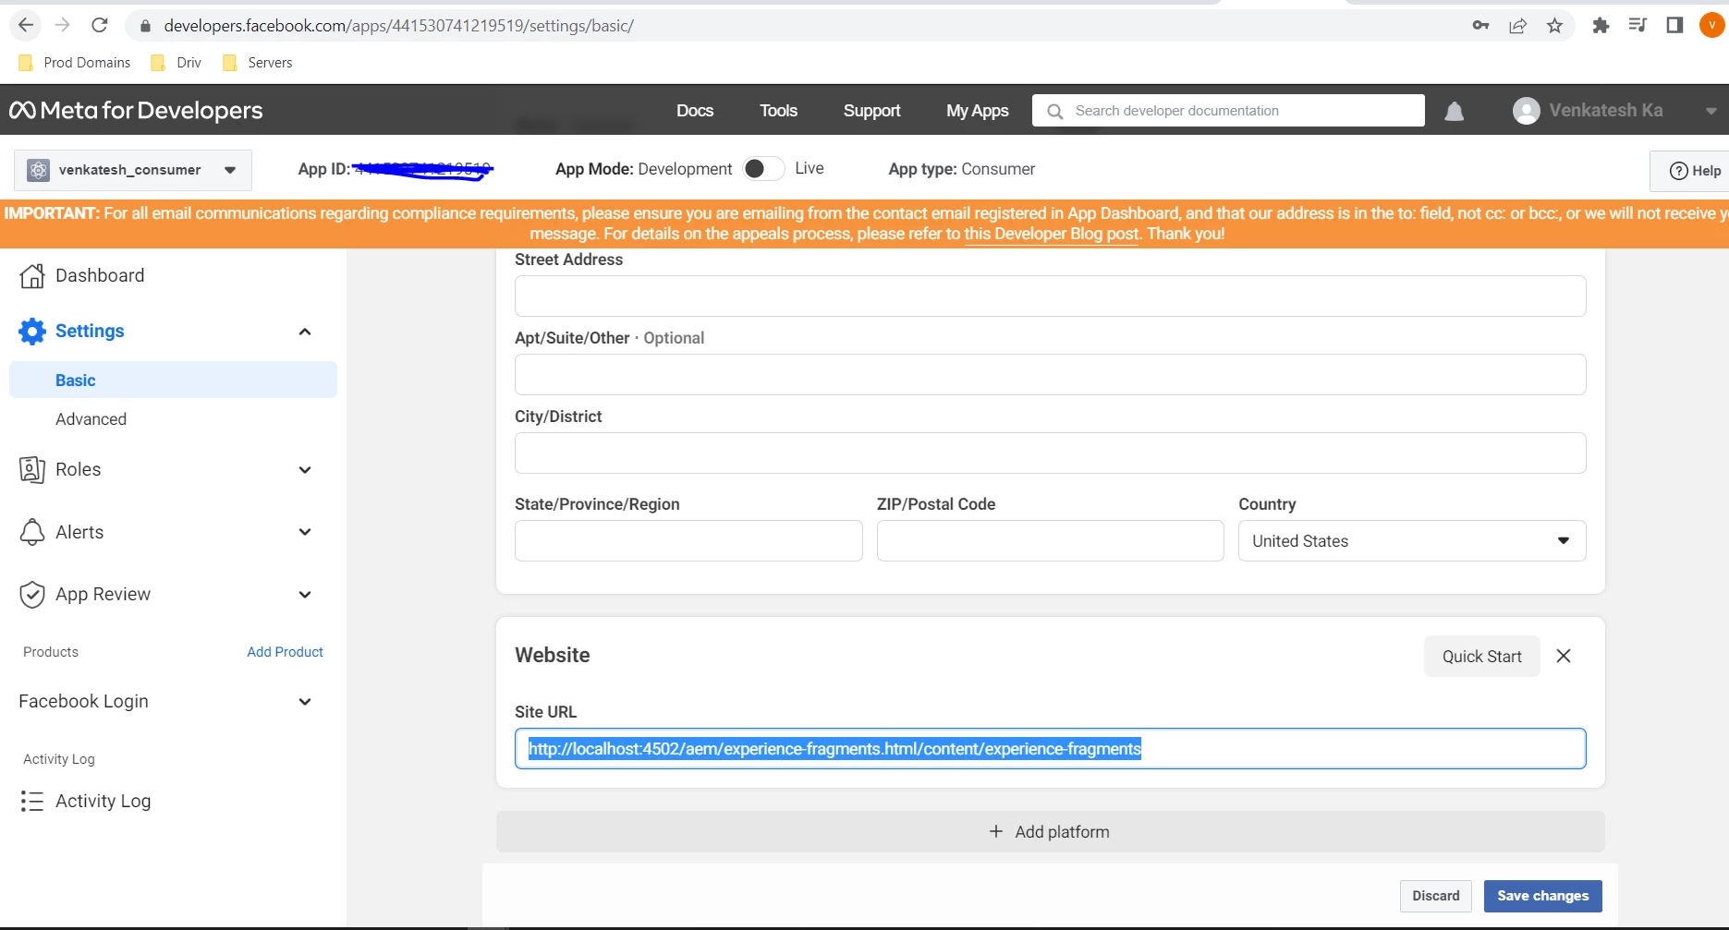This screenshot has height=930, width=1729.
Task: Select the Advanced settings page
Action: tap(91, 419)
